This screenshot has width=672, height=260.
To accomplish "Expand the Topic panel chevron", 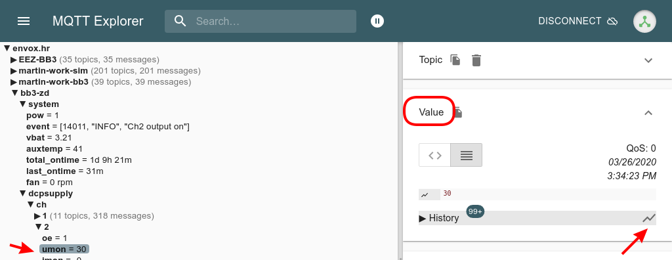I will click(x=648, y=60).
